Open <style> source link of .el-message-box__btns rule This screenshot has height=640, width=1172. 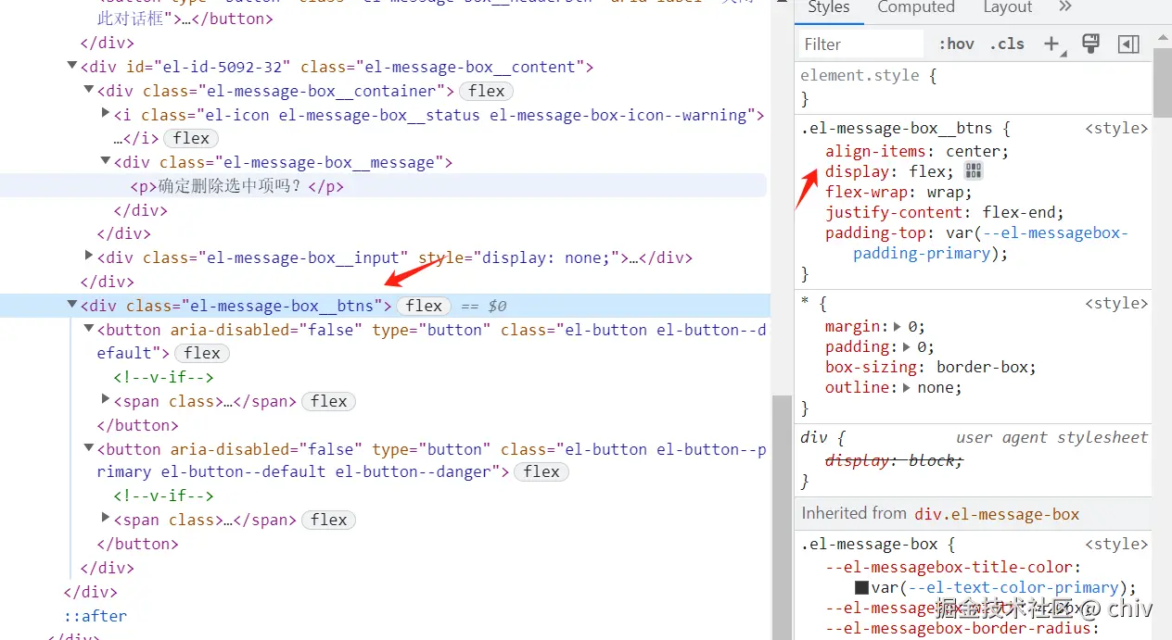(1116, 129)
